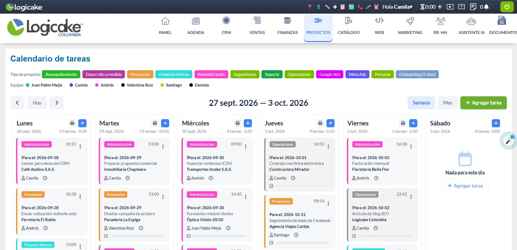Add a task to Sábado using blue plus
This screenshot has height=250, width=517.
coord(496,123)
